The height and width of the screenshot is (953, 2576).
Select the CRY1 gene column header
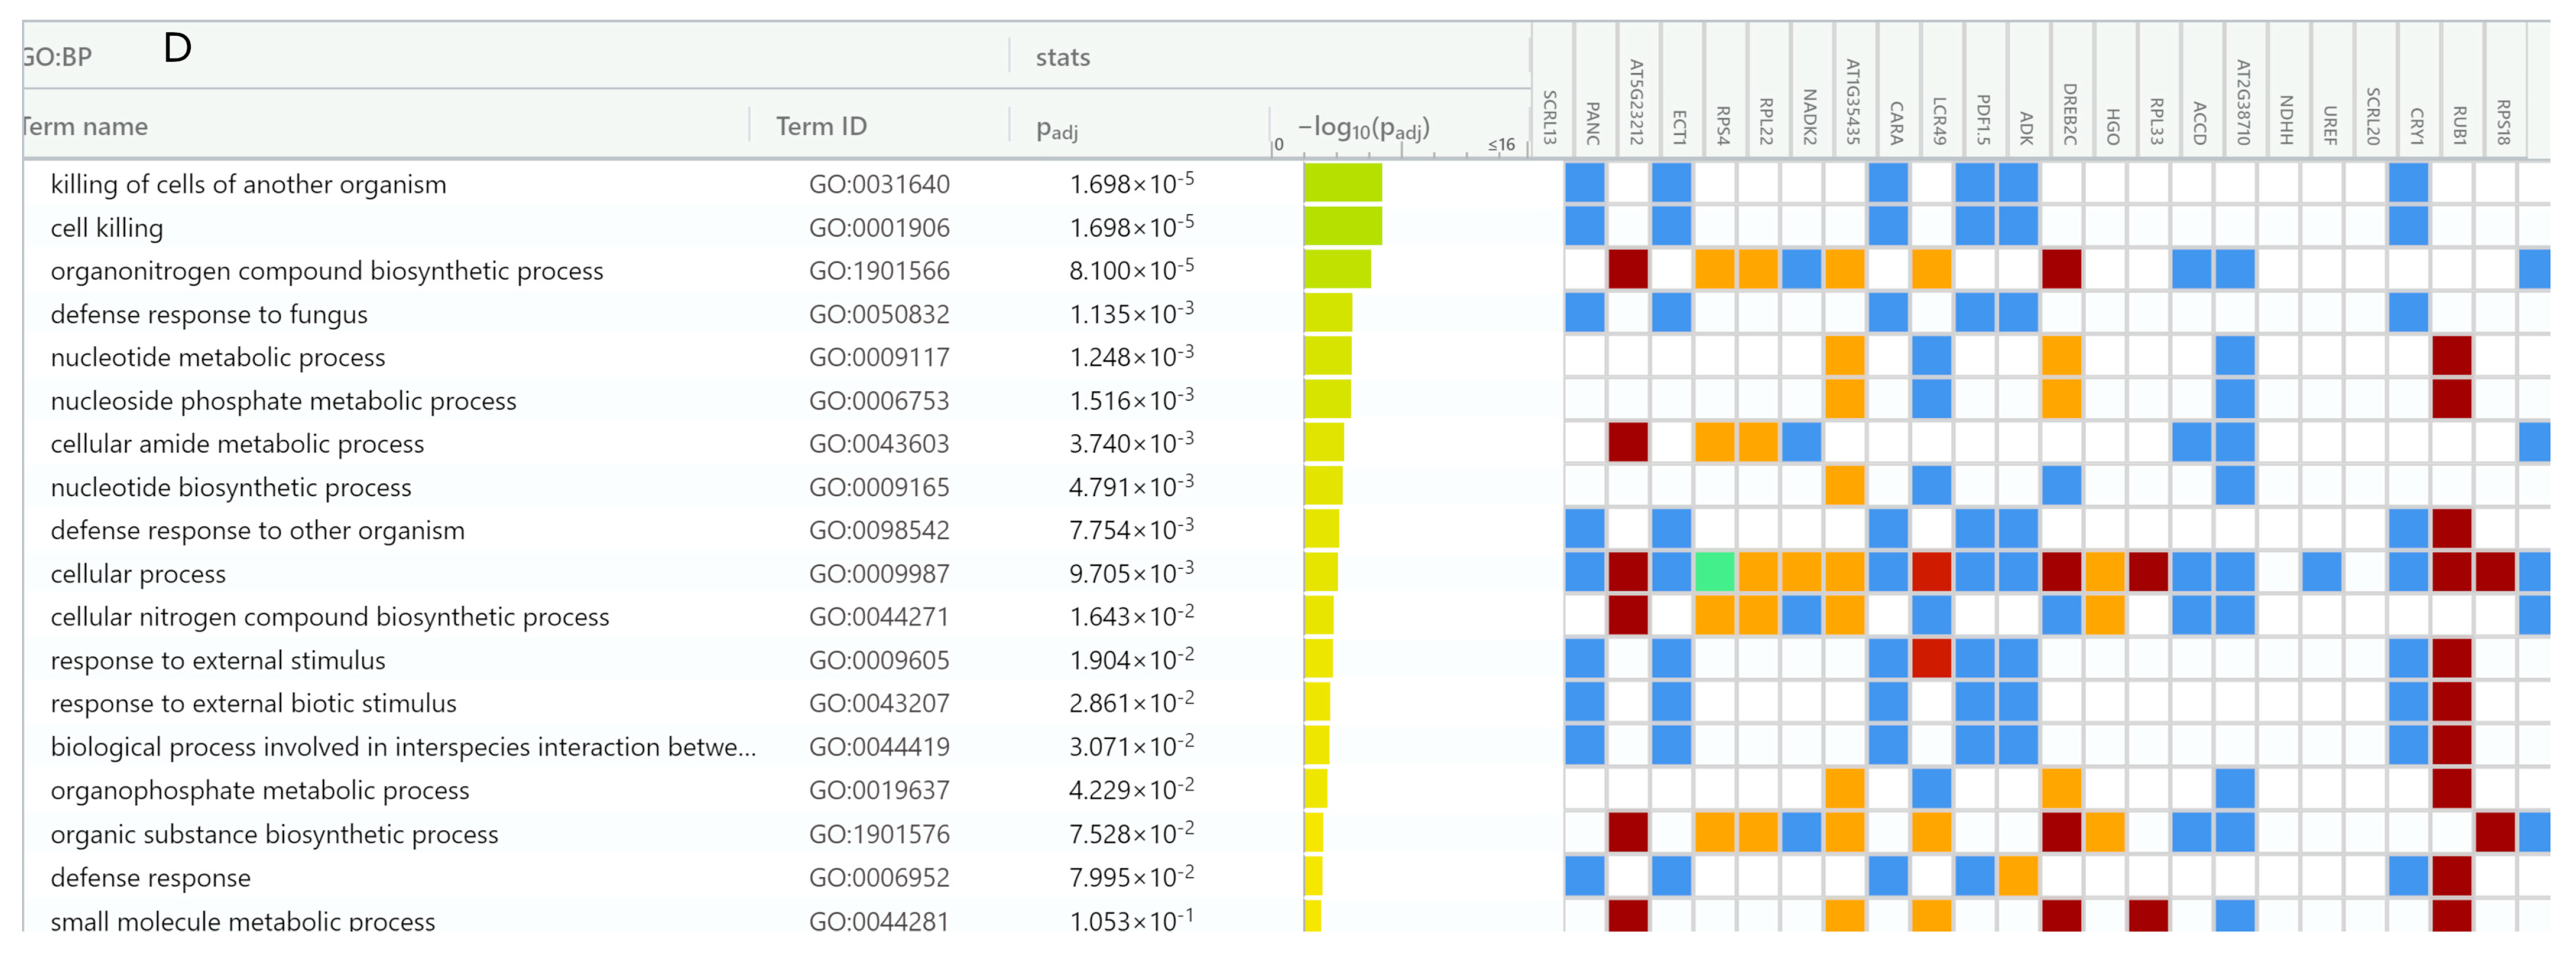2417,125
